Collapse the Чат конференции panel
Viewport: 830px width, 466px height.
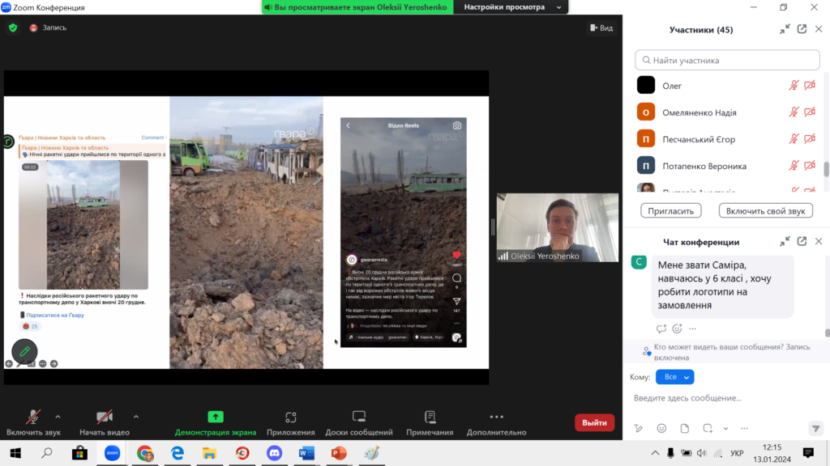coord(785,241)
